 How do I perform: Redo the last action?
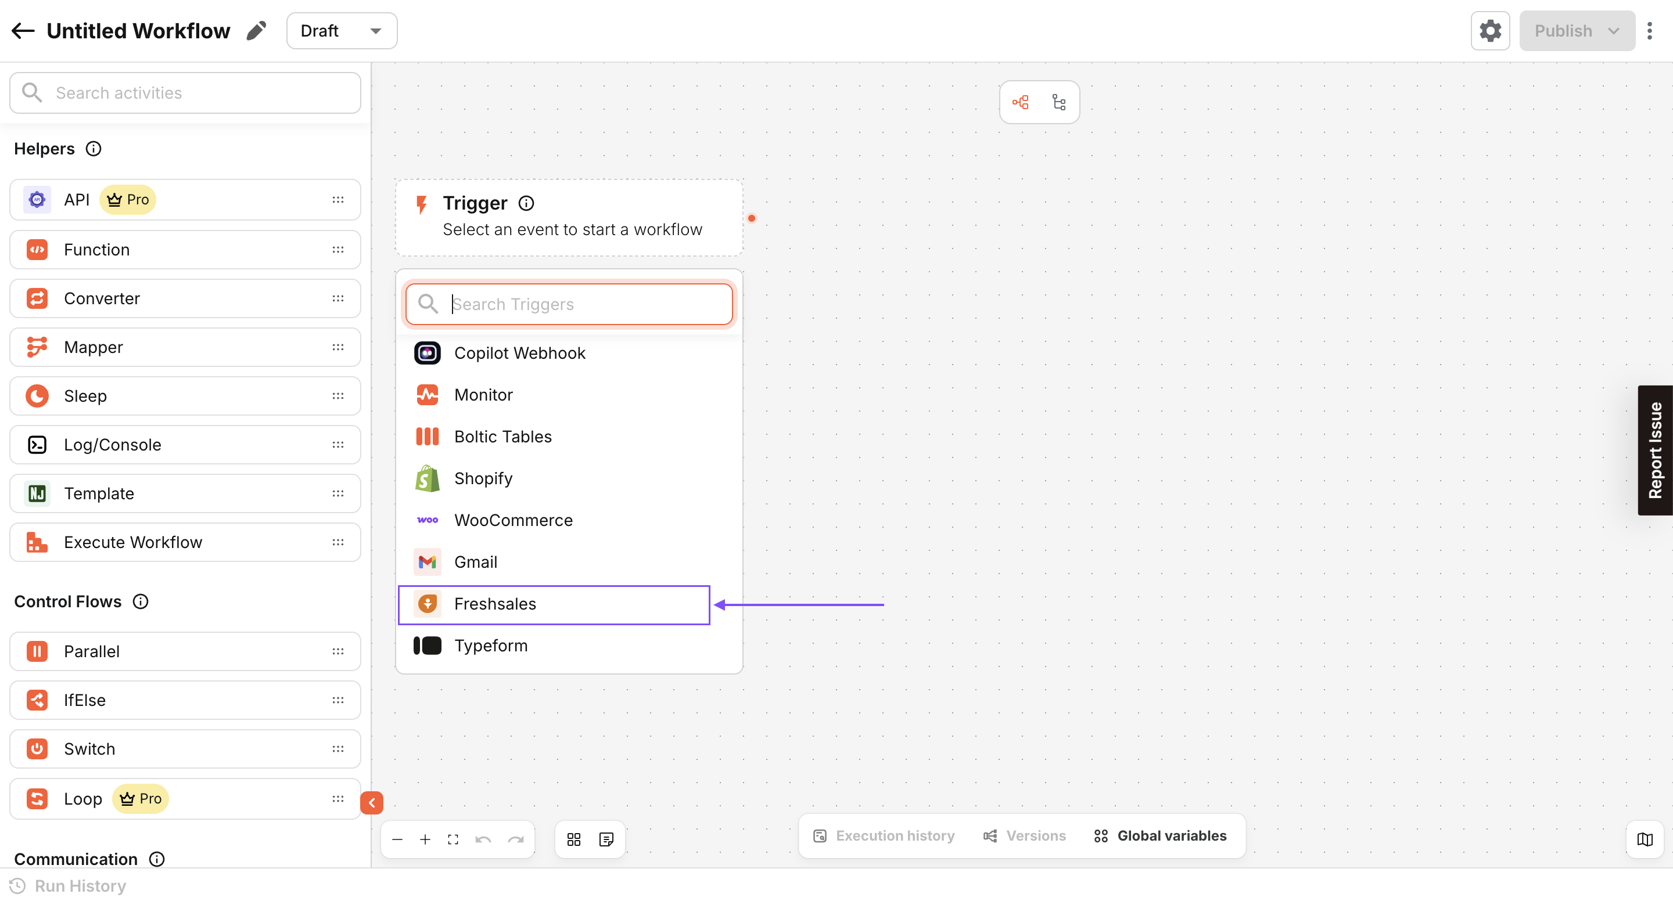pyautogui.click(x=516, y=839)
